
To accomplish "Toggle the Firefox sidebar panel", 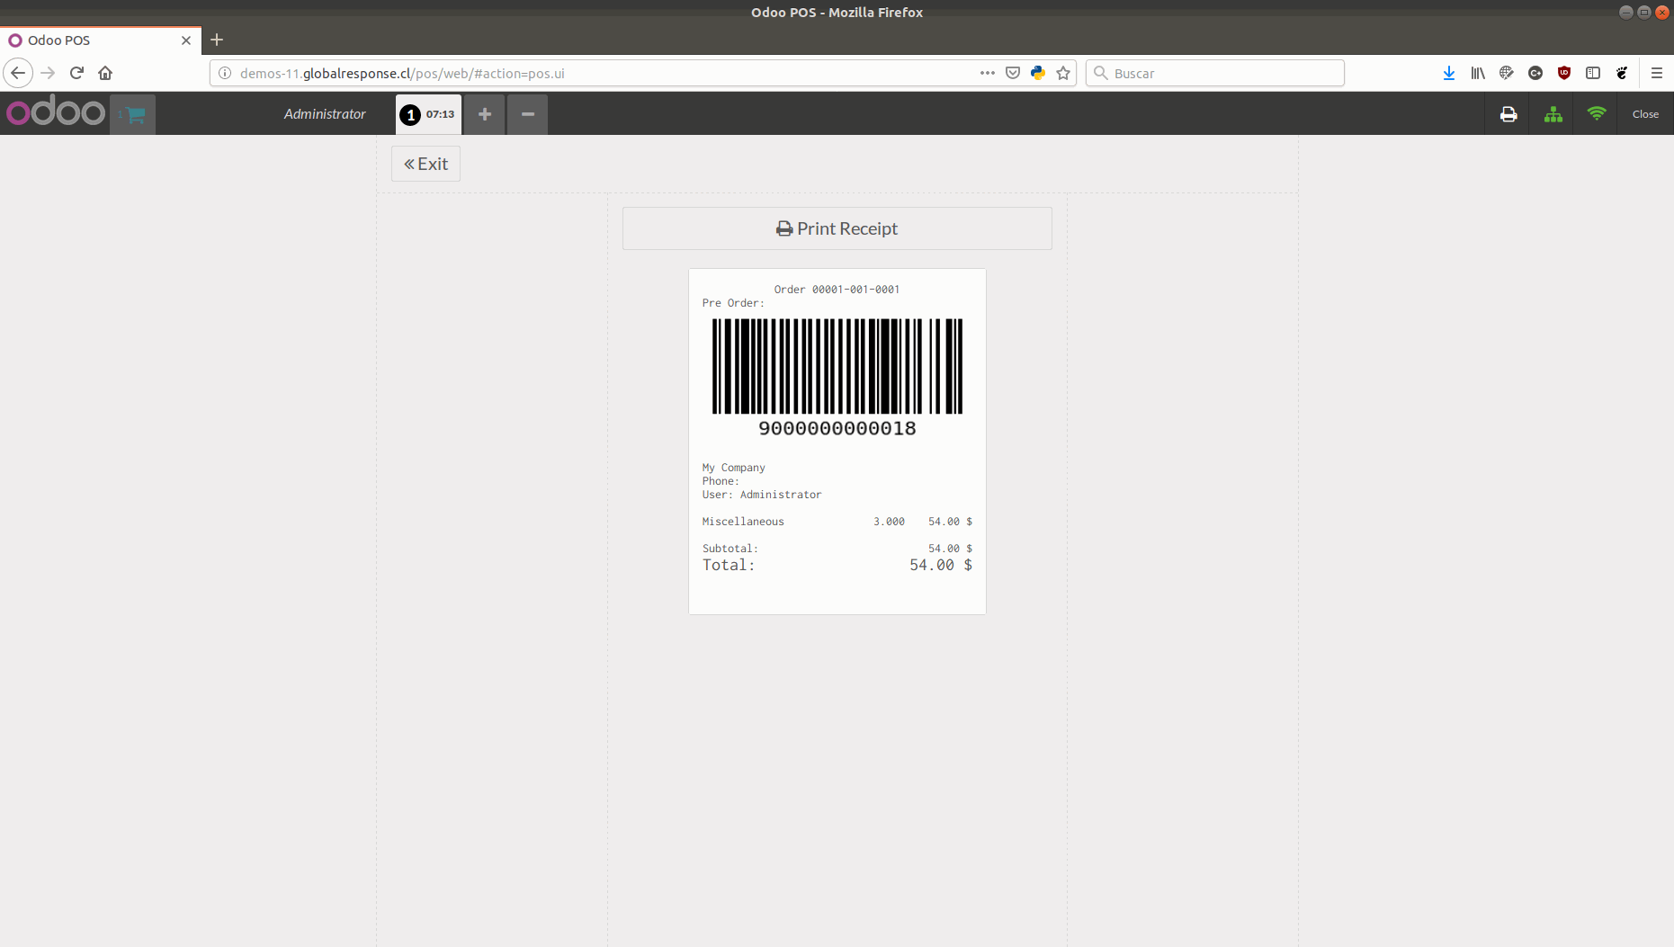I will 1595,73.
